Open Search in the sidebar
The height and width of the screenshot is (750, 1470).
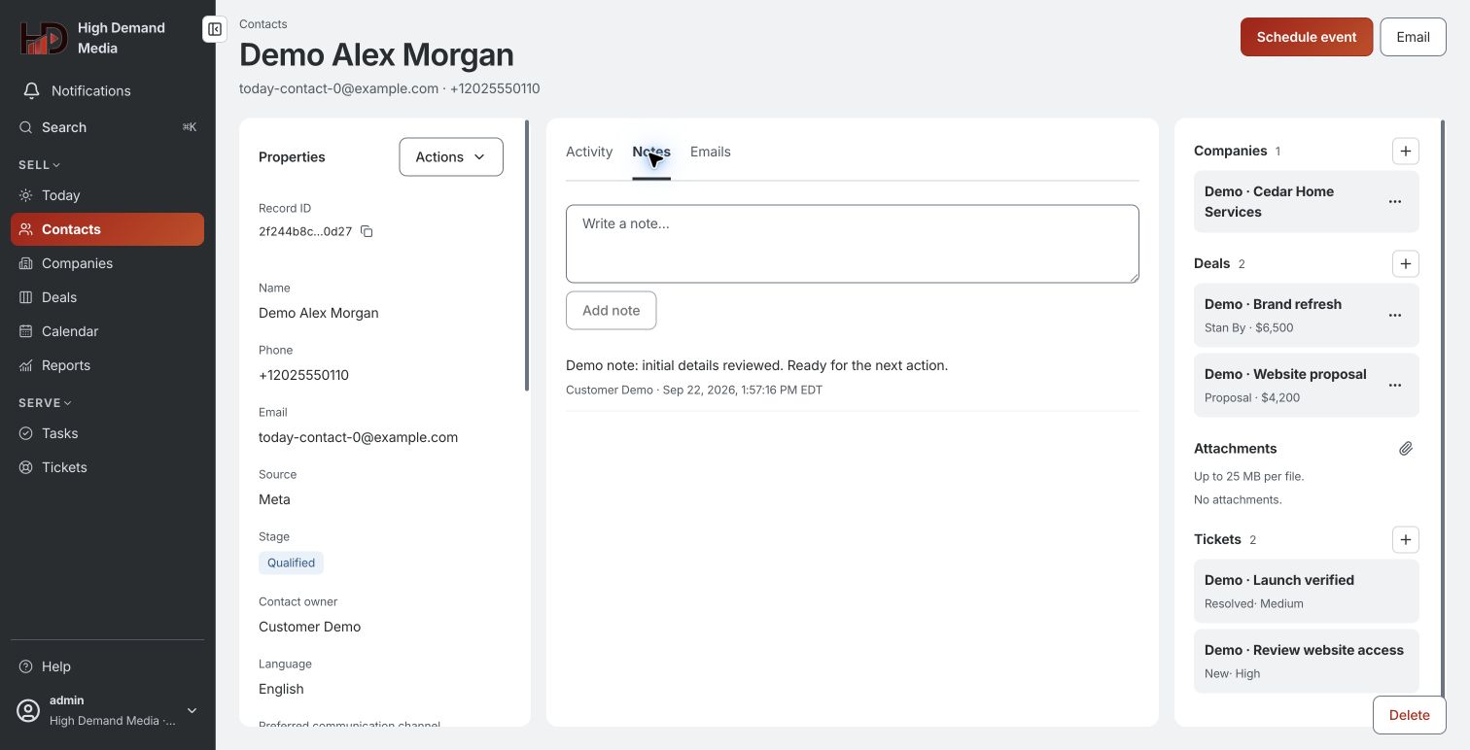(107, 127)
